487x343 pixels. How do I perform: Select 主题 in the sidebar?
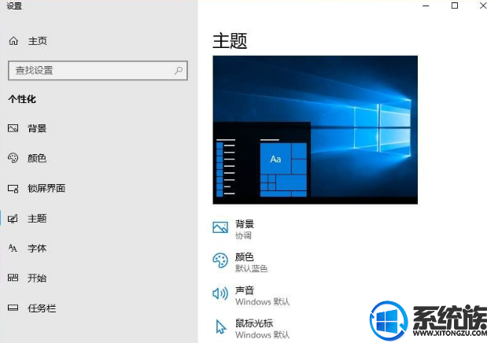click(x=37, y=219)
